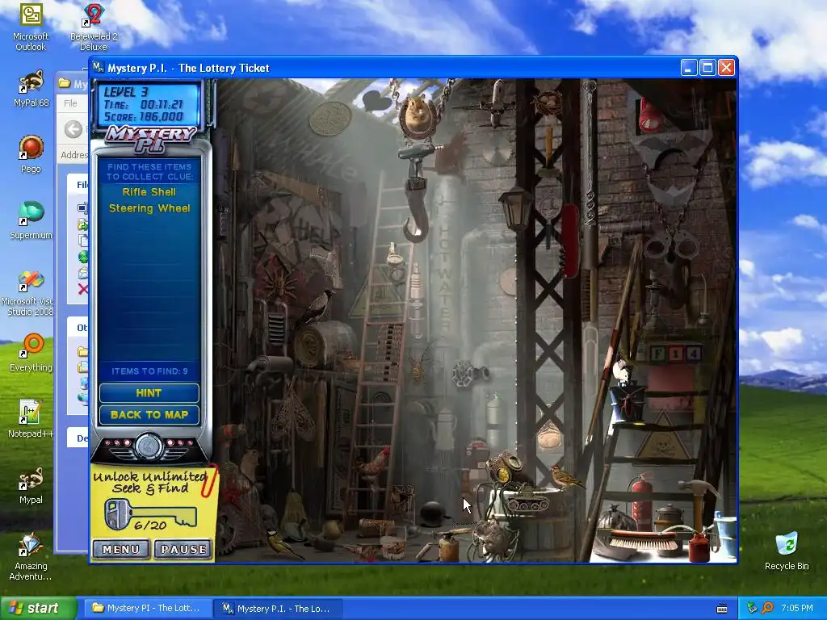The width and height of the screenshot is (827, 620).
Task: Open the game MENU
Action: tap(121, 549)
